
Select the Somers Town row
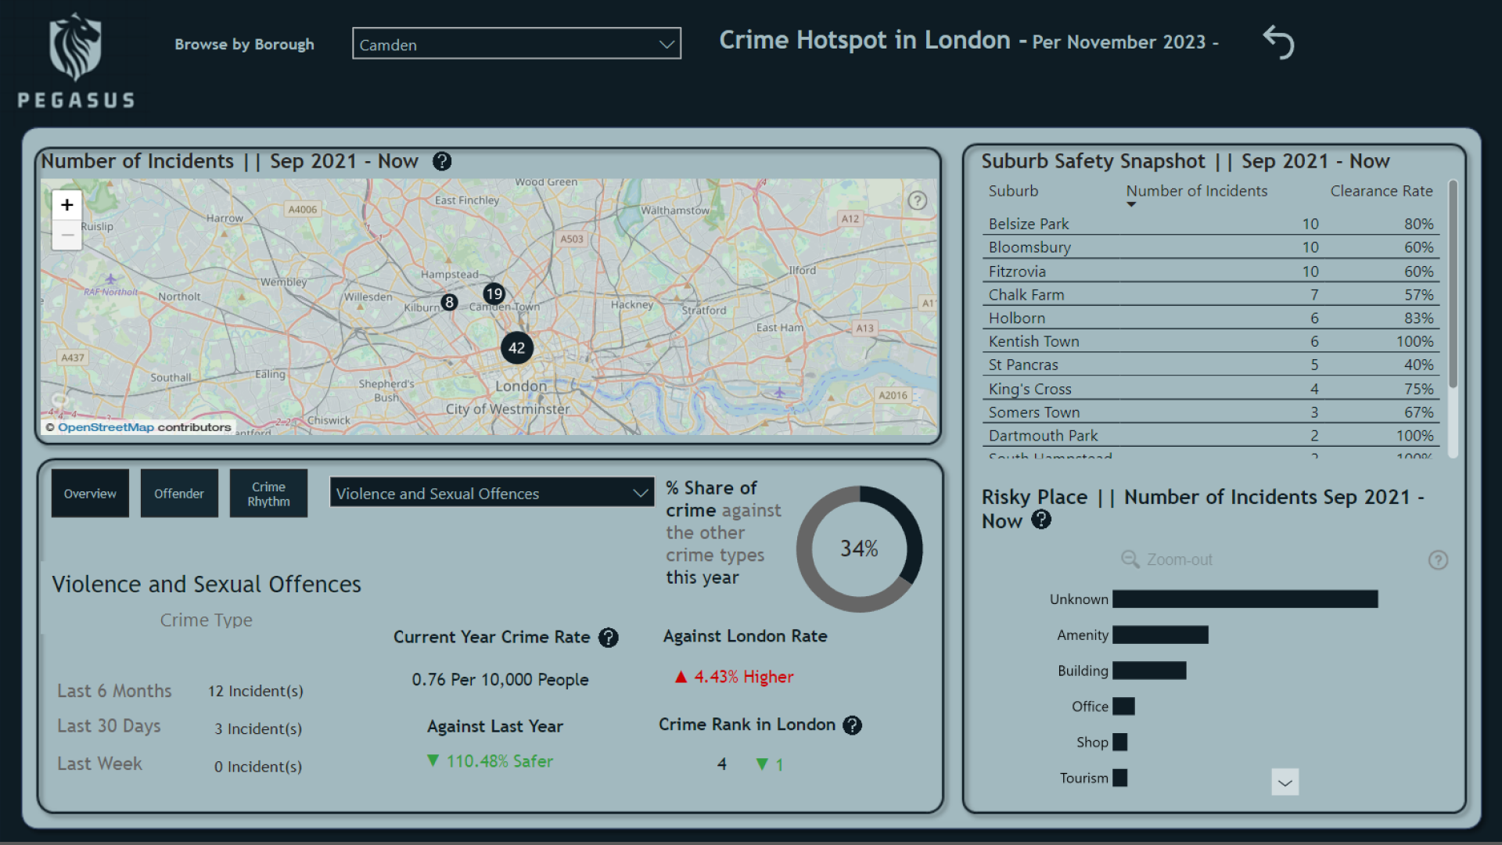point(1210,412)
